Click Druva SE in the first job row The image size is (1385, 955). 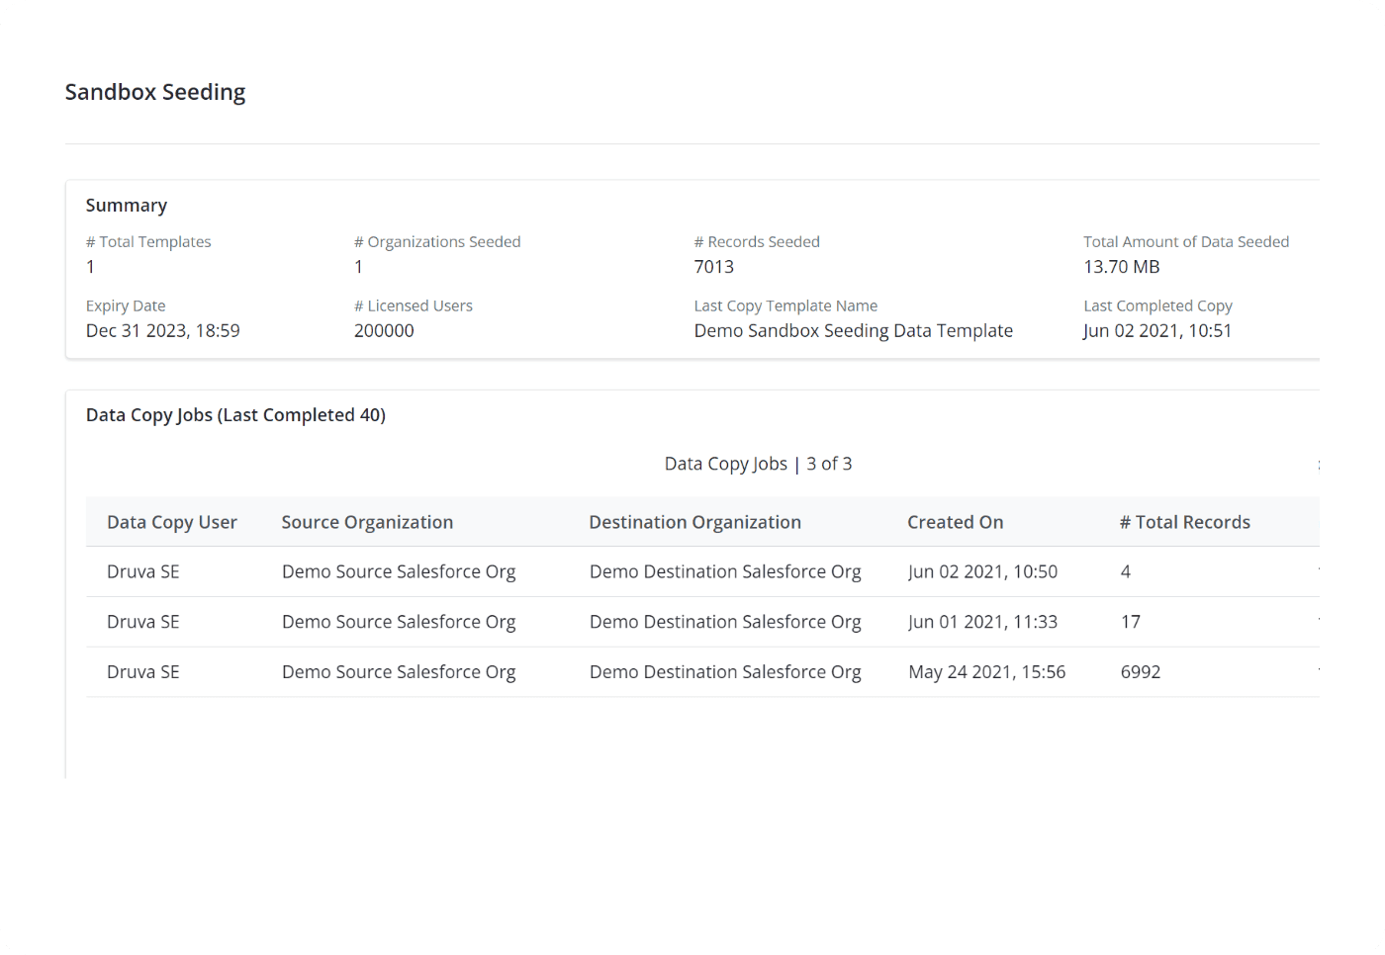(x=143, y=571)
